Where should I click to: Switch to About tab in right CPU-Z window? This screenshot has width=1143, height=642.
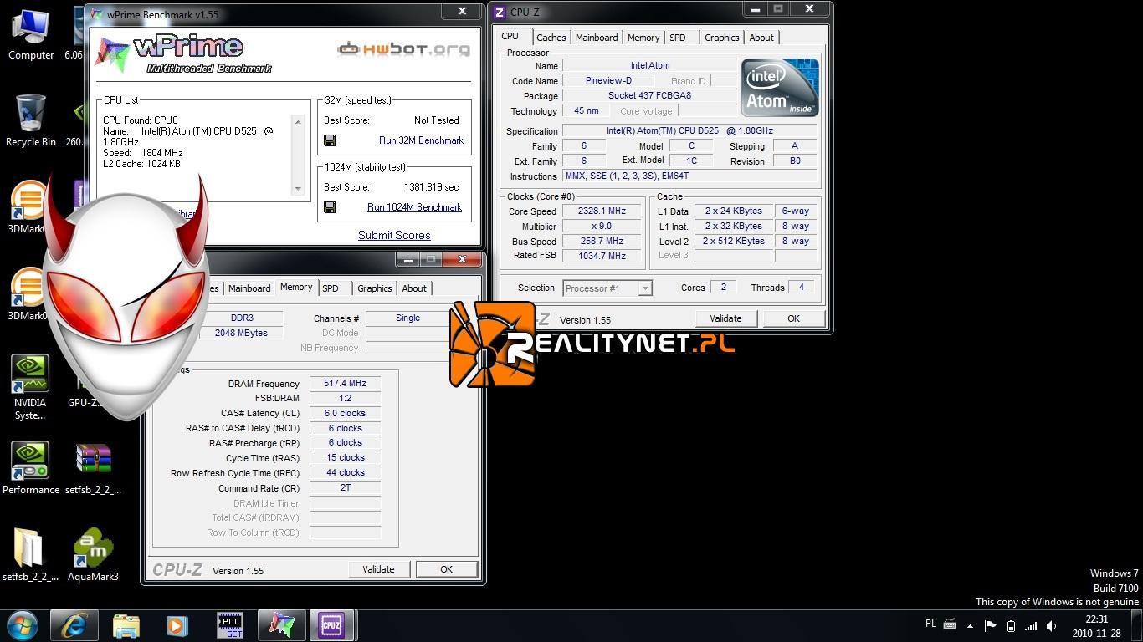tap(761, 38)
